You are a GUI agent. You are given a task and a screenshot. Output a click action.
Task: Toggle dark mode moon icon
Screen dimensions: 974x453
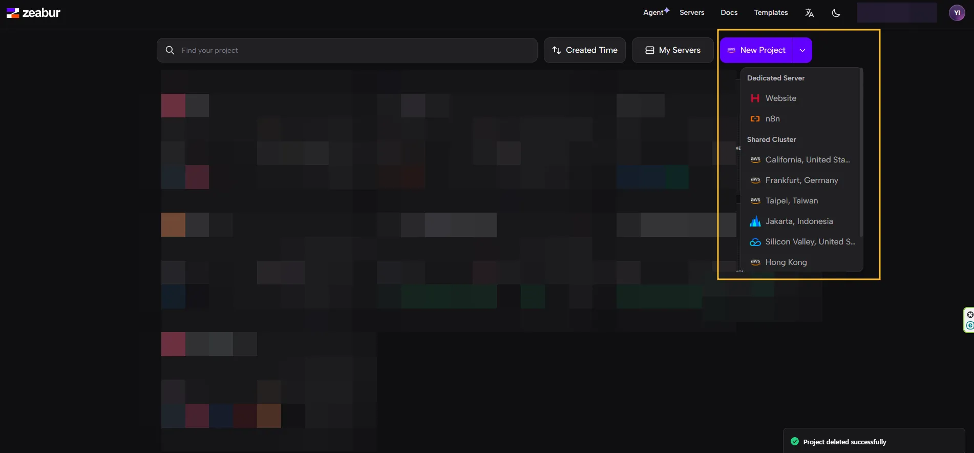[836, 13]
